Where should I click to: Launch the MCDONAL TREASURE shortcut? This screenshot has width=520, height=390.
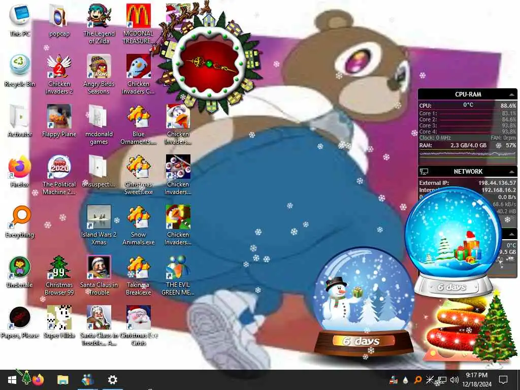click(138, 24)
